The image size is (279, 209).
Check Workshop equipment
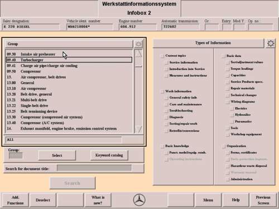(228, 134)
